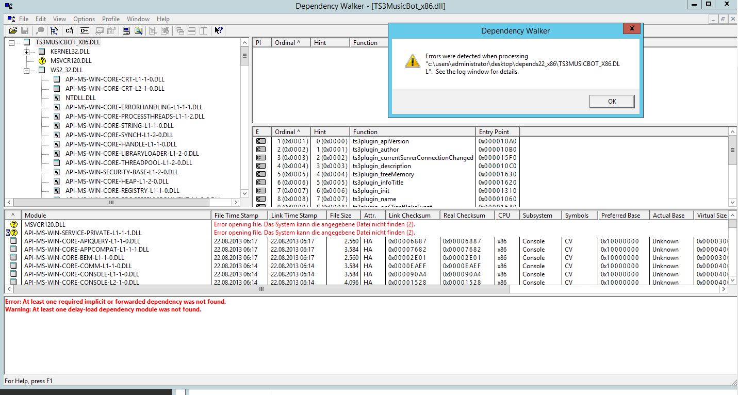Image resolution: width=738 pixels, height=395 pixels.
Task: Click the module tree's horizontal scroll right arrow
Action: [236, 203]
